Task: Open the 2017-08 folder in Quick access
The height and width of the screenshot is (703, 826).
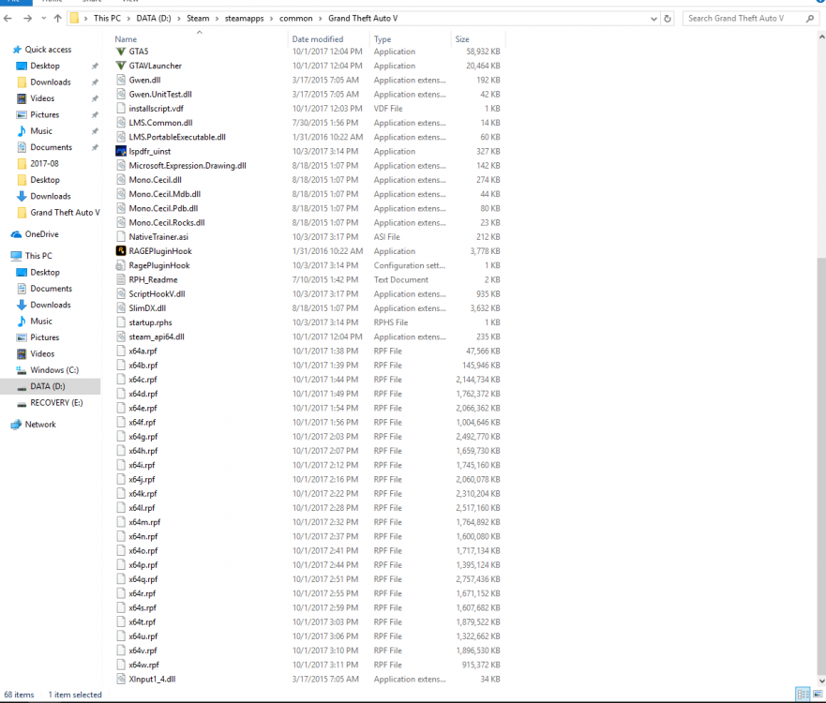Action: pos(38,164)
